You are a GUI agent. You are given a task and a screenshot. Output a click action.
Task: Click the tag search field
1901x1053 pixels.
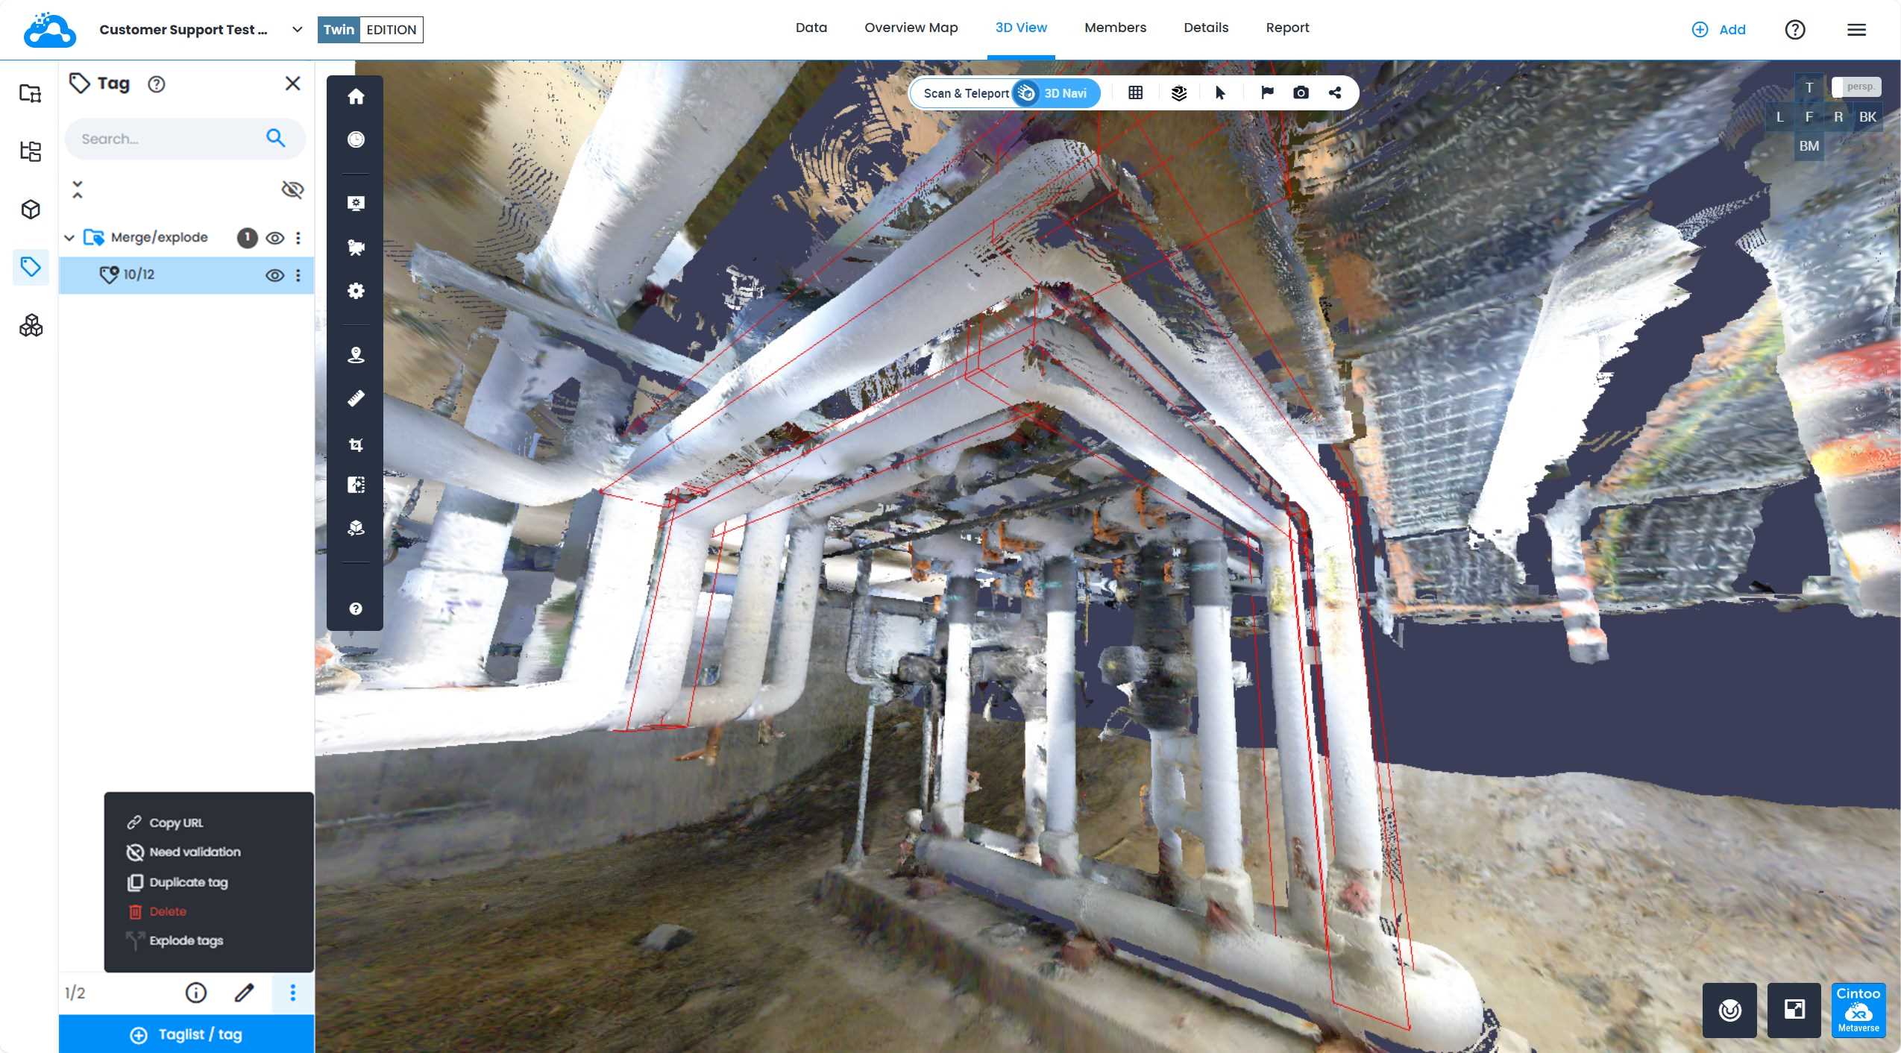[x=168, y=139]
